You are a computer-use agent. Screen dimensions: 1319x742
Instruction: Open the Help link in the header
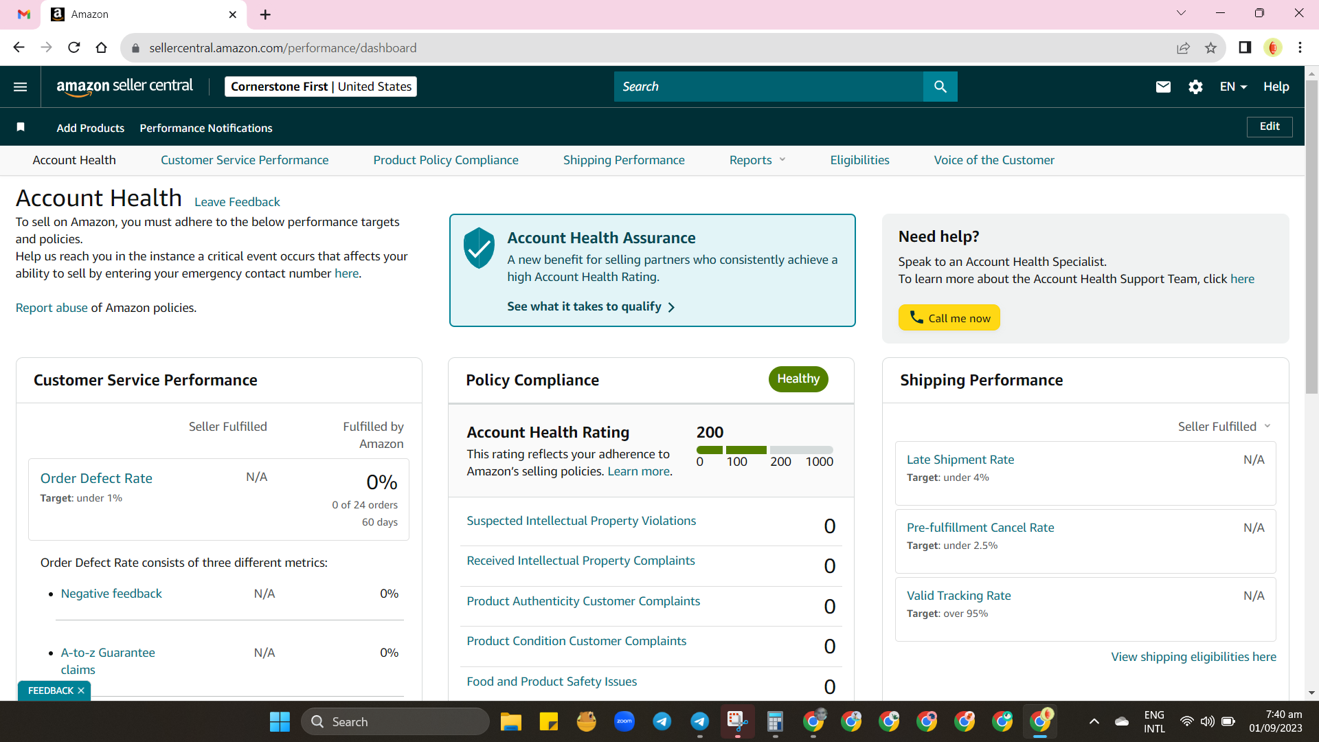(x=1276, y=87)
